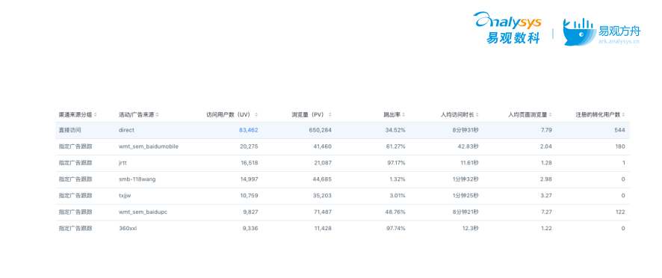Click the 180 registered conversions value
The image size is (662, 278).
619,146
